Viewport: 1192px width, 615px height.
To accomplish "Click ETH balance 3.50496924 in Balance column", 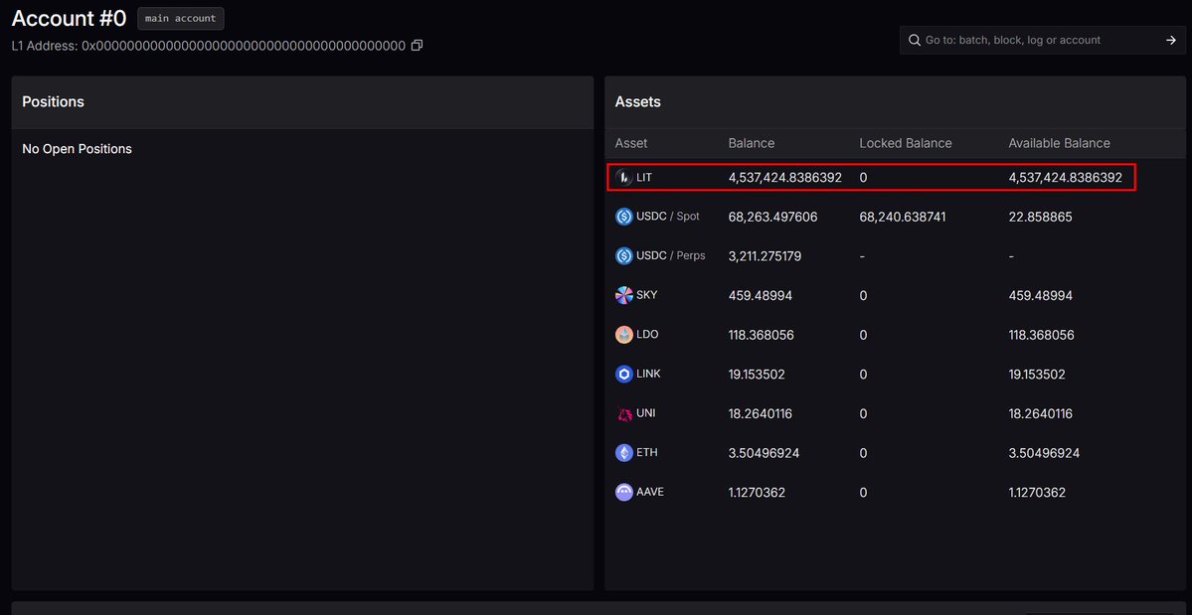I will [x=764, y=453].
